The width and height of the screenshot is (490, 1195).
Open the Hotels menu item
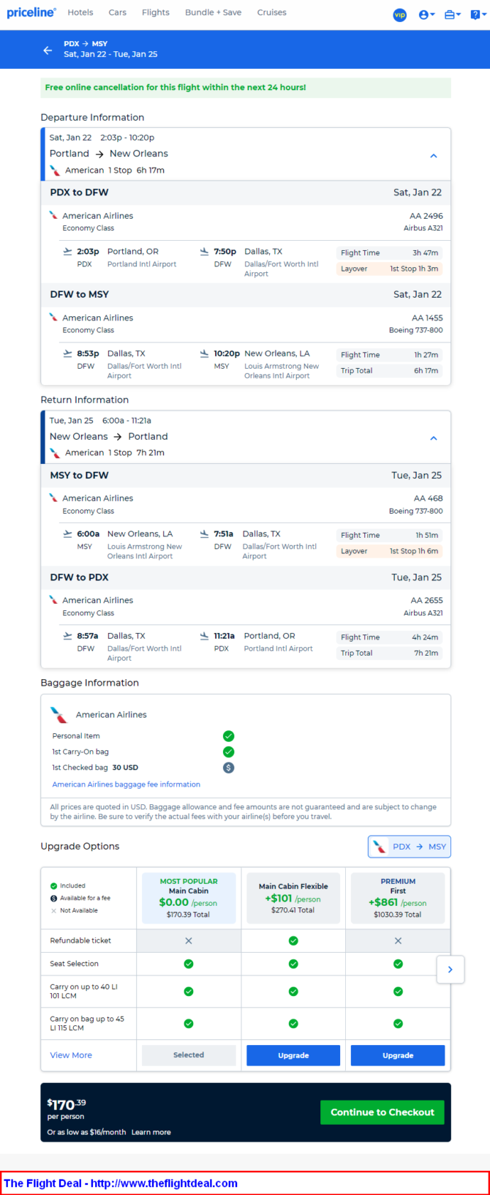pos(80,12)
